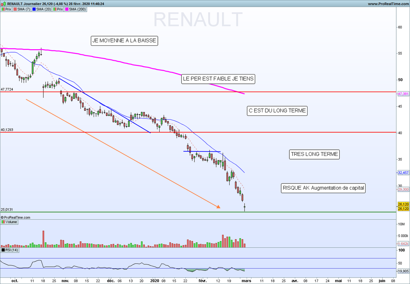Click the 60 tick on the price scale
Screen dimensions: 410x284
click(x=400, y=27)
